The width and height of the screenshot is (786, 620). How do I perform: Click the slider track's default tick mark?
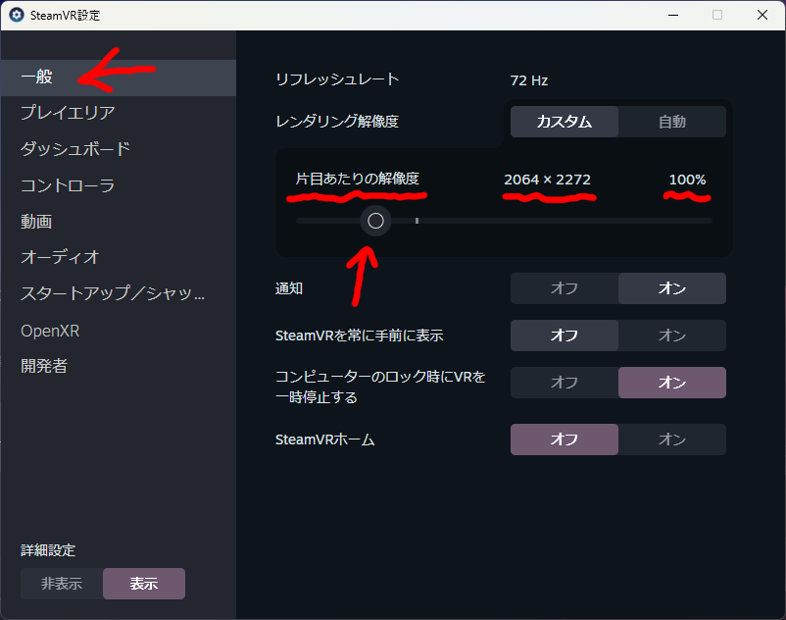(417, 221)
